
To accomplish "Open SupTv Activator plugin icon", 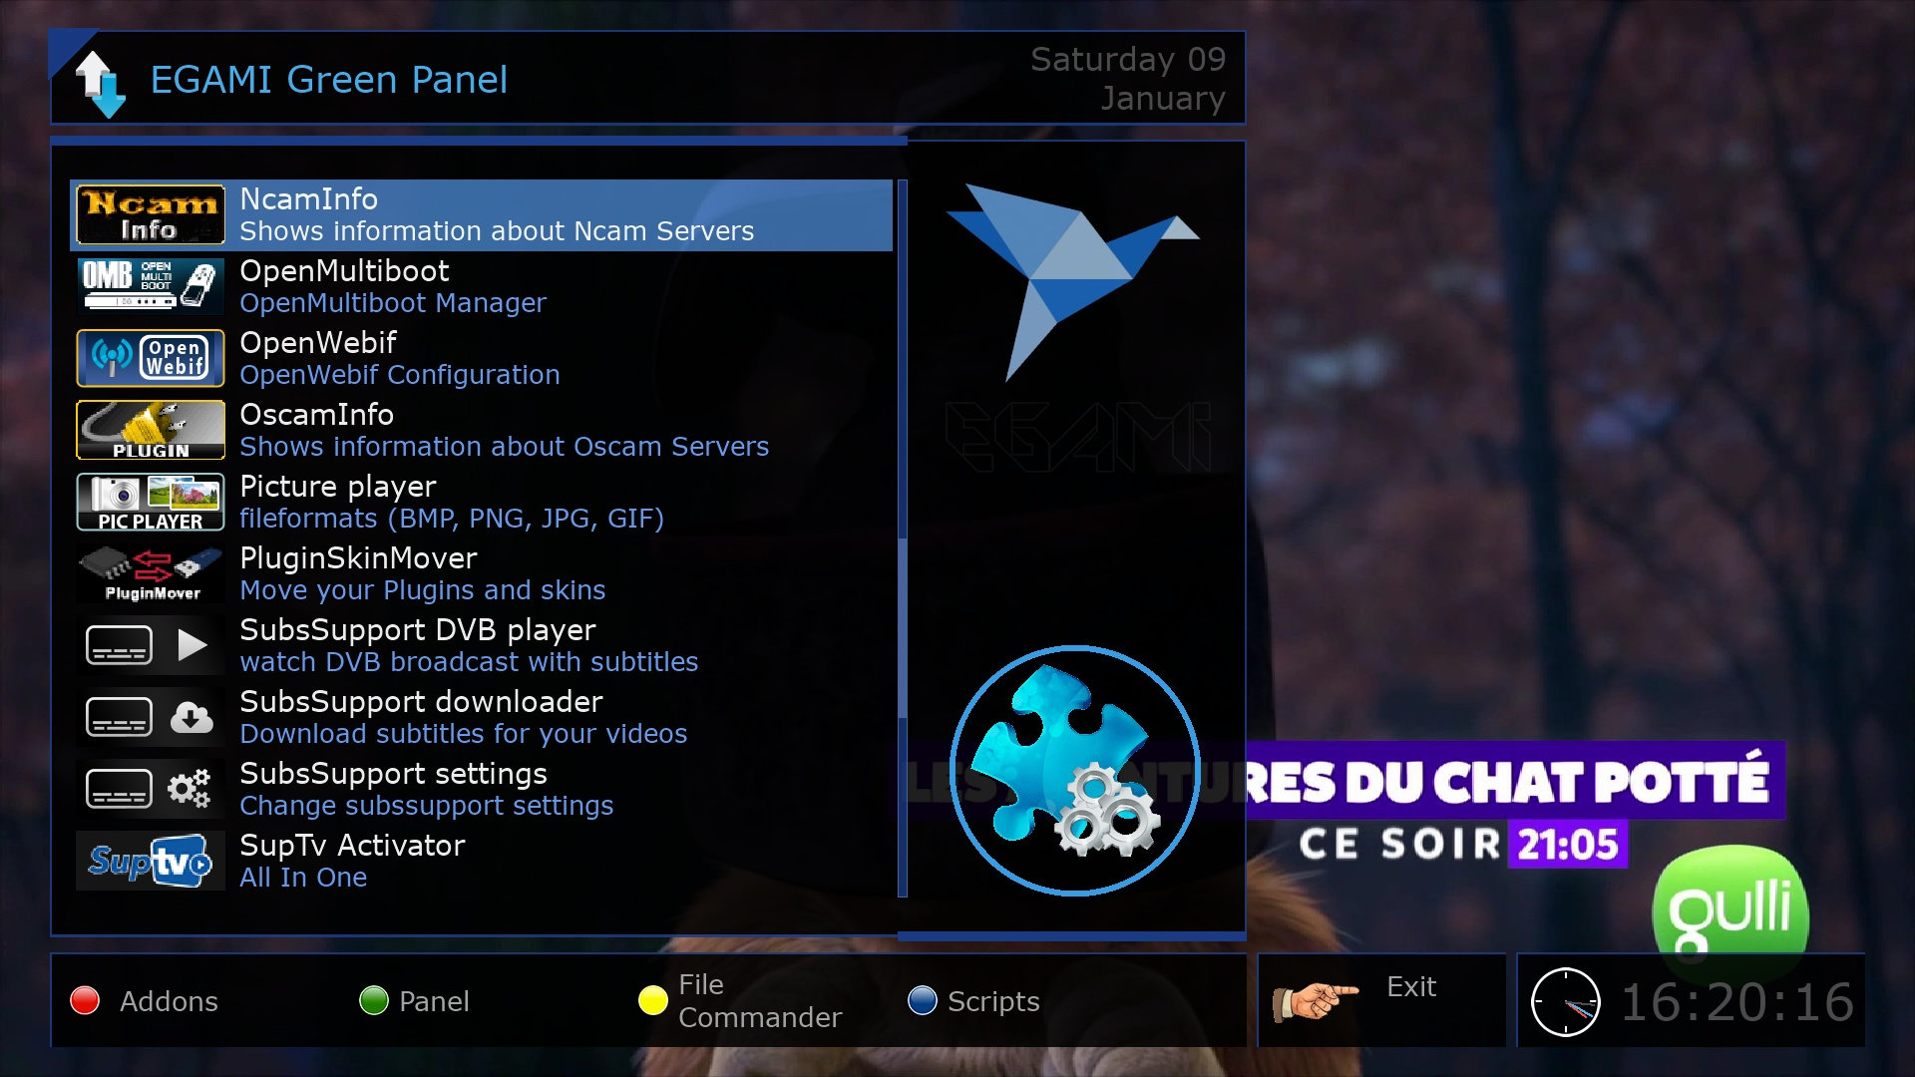I will (148, 860).
